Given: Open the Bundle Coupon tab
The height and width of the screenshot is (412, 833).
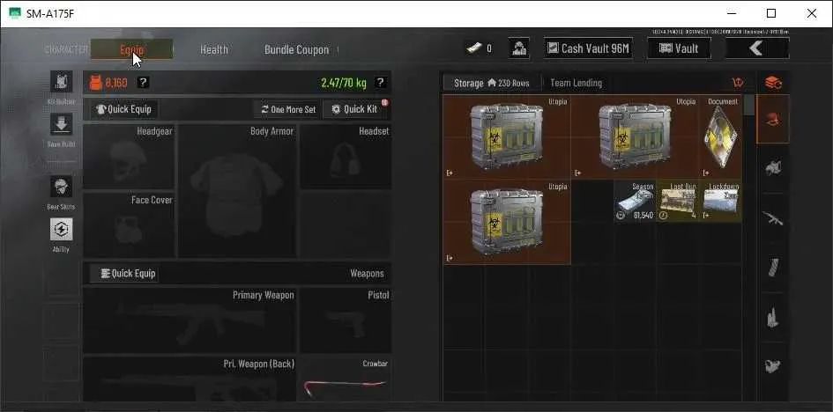Looking at the screenshot, I should tap(296, 50).
